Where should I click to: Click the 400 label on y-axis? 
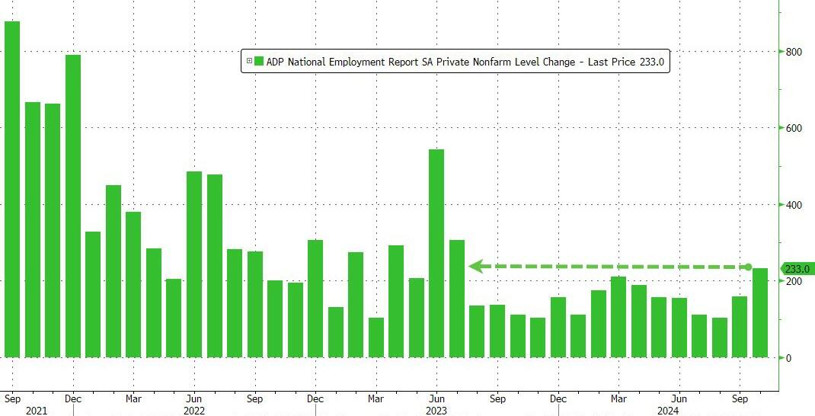point(794,205)
